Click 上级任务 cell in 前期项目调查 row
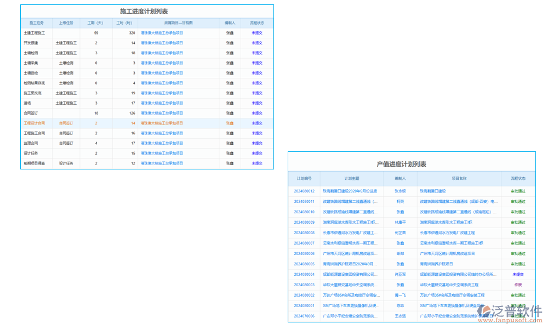 (x=66, y=163)
